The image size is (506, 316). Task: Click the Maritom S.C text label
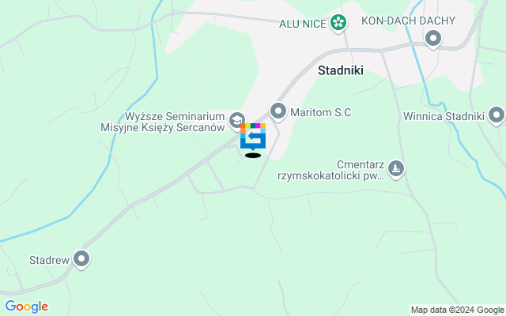(321, 112)
